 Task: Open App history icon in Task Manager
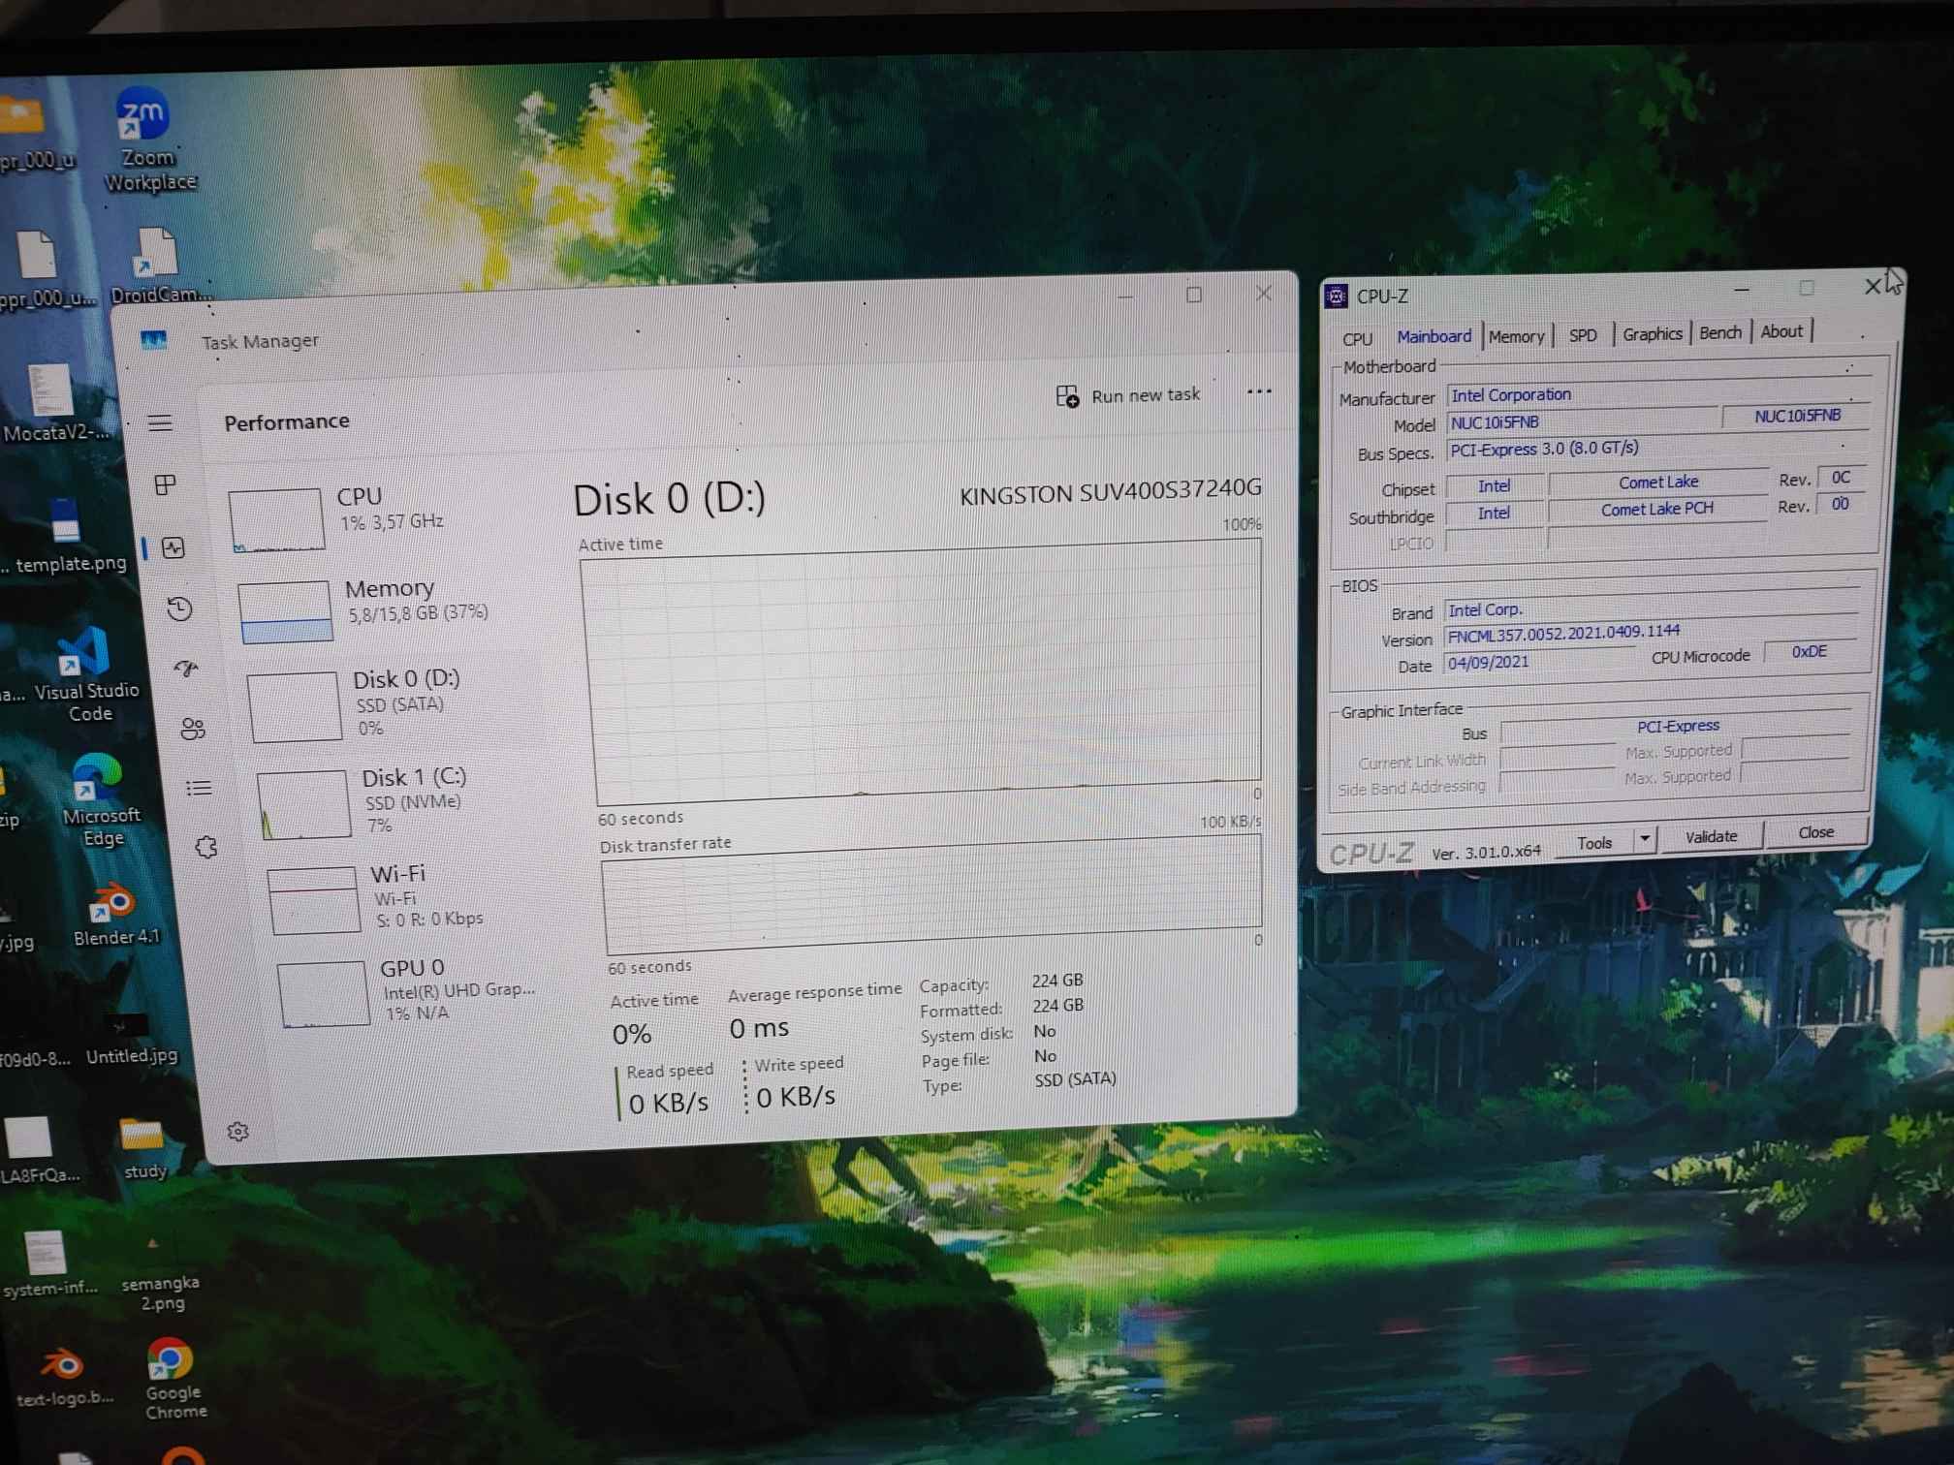point(179,608)
